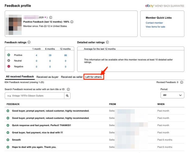Click the 1 month positive count 4

tap(36, 55)
